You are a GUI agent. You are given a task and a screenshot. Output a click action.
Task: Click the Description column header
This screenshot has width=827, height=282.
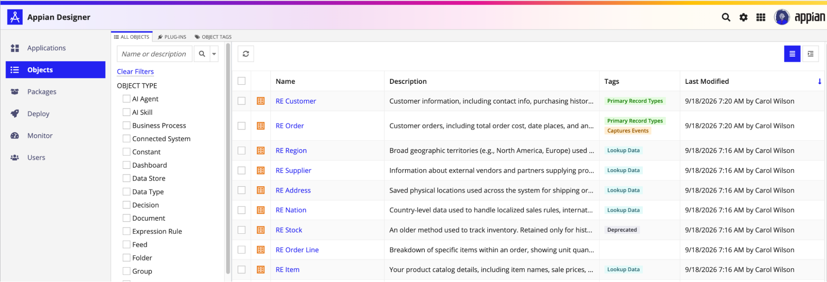click(408, 81)
